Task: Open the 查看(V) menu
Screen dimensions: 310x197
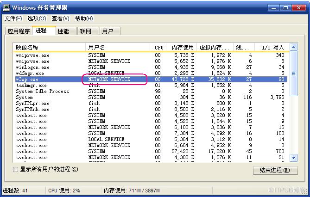Action: click(60, 18)
